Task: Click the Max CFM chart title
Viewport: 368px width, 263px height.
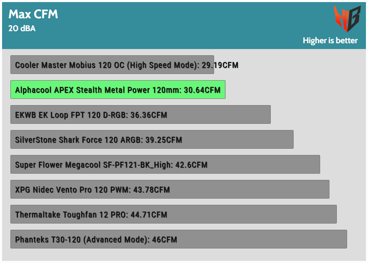Action: [33, 14]
